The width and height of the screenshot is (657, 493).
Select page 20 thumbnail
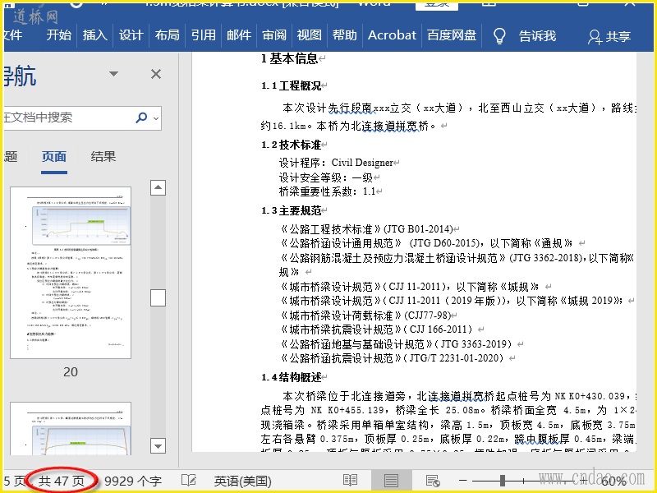pyautogui.click(x=71, y=273)
